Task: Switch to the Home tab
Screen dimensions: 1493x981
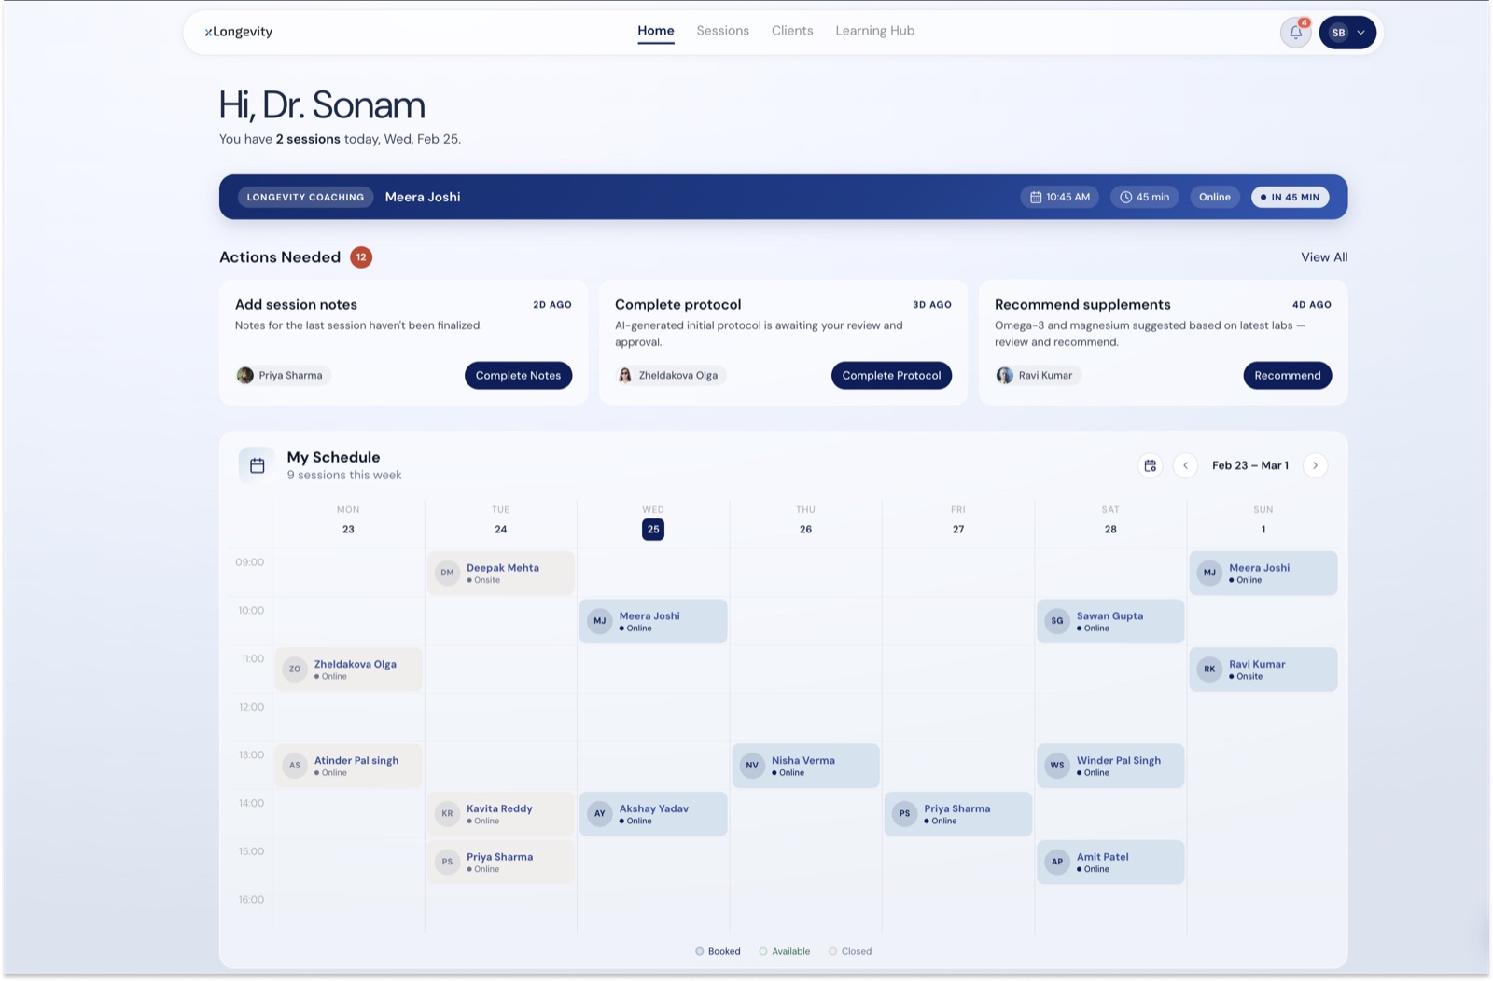Action: click(656, 31)
